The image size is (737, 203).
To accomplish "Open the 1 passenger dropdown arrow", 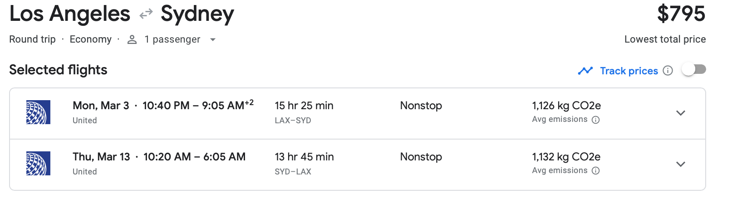I will pyautogui.click(x=212, y=40).
